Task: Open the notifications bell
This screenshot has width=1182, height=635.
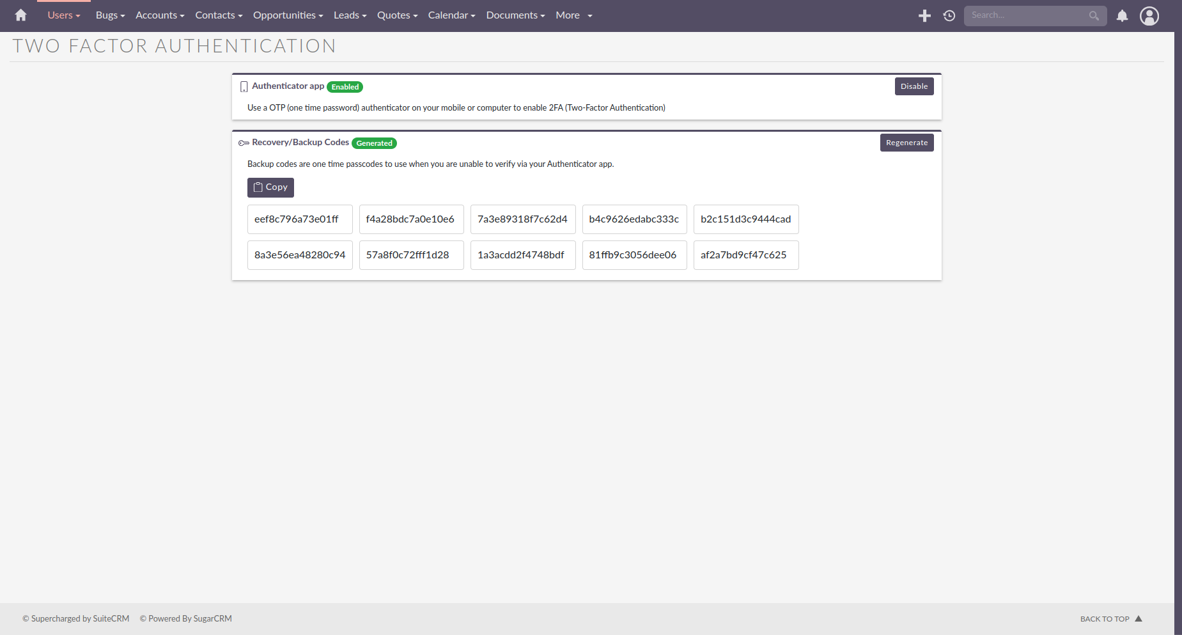Action: pos(1122,15)
